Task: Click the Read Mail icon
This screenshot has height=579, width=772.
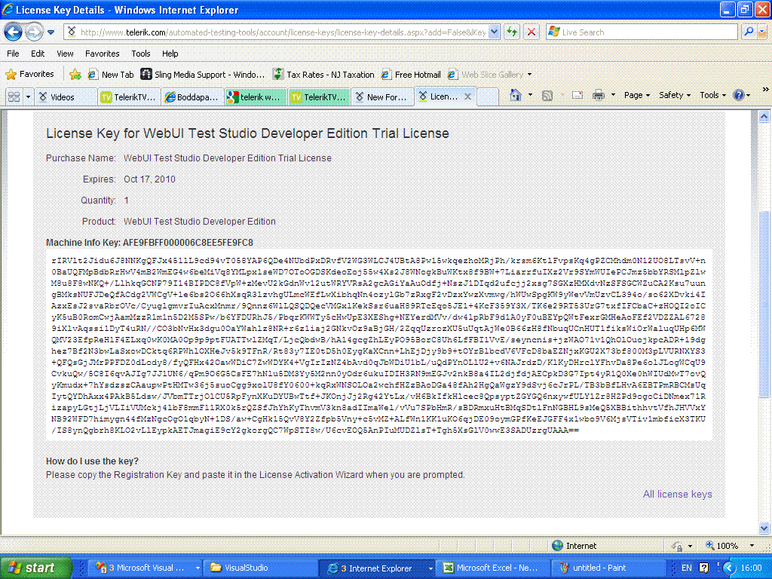Action: 577,96
